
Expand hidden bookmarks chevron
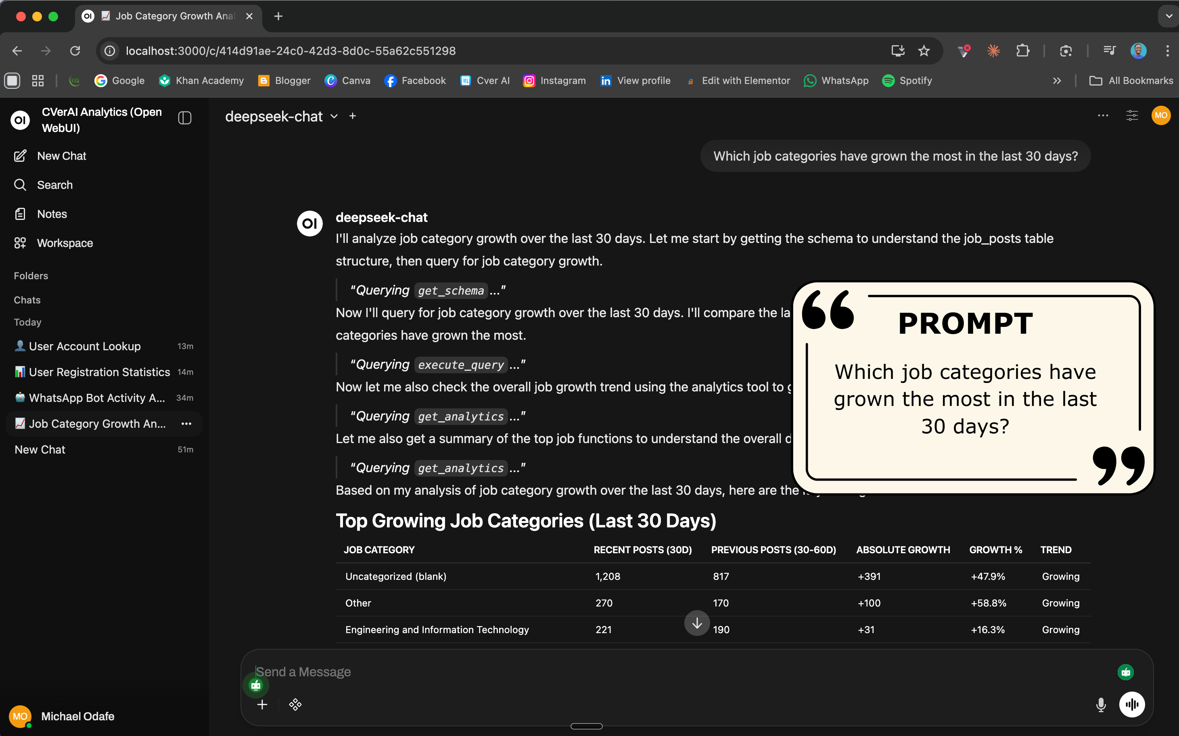[1056, 81]
